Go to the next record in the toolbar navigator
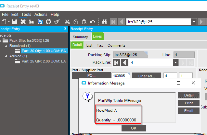 (201, 22)
